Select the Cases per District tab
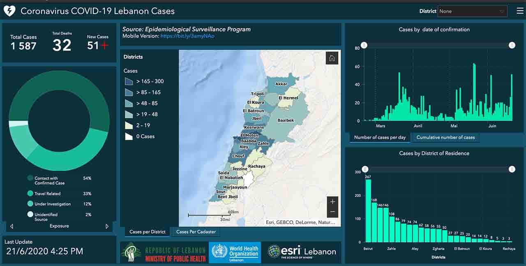The image size is (526, 266). [147, 232]
